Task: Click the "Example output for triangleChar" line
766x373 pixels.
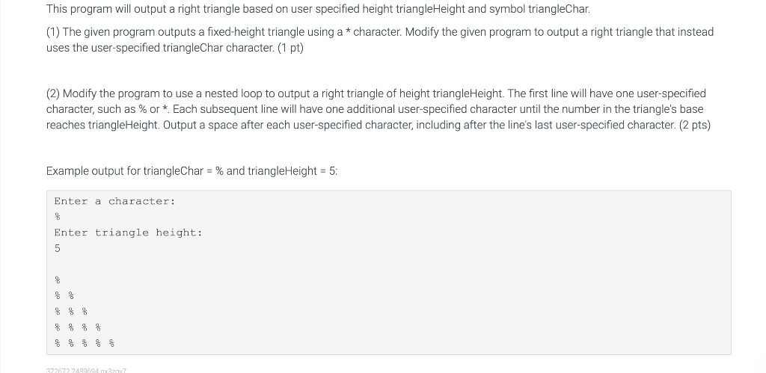Action: [x=192, y=171]
